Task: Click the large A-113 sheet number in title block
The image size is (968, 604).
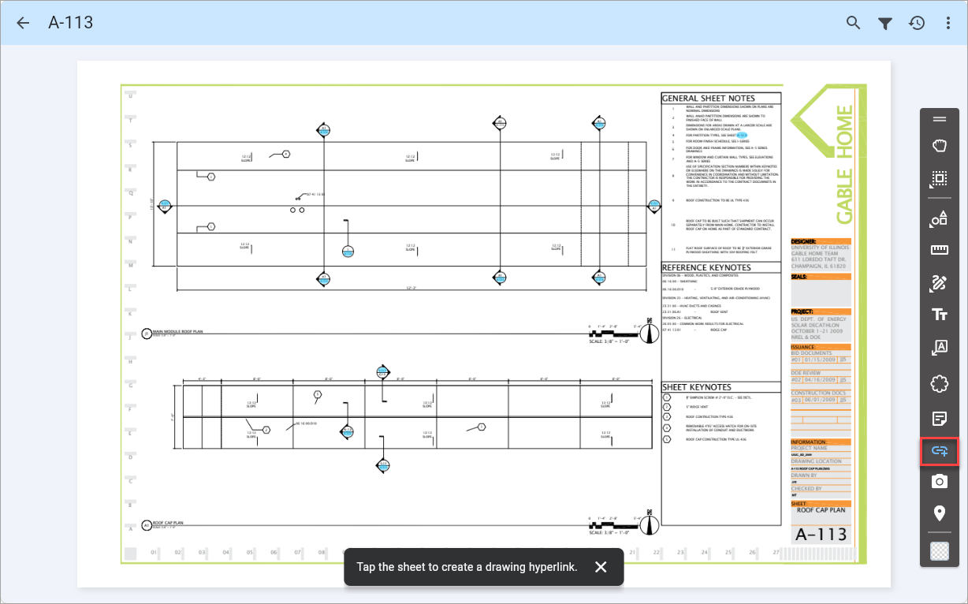Action: click(822, 534)
